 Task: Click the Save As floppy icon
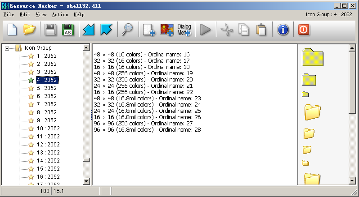pos(68,30)
